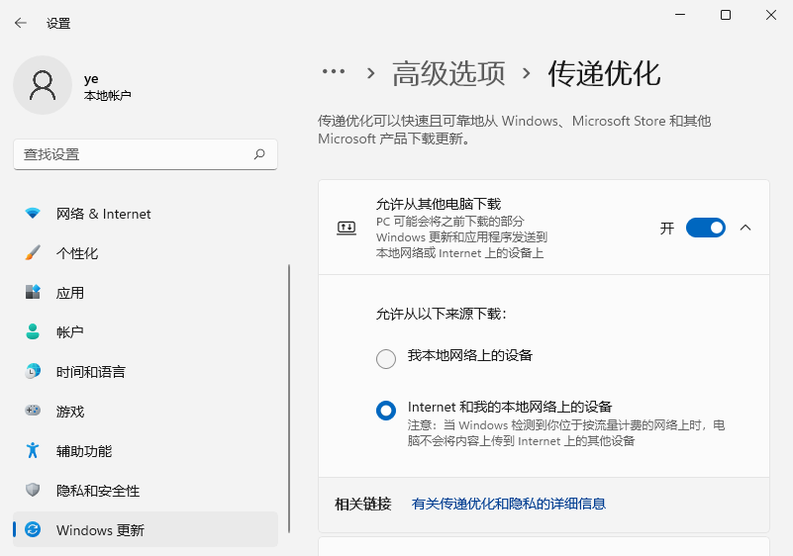The height and width of the screenshot is (556, 793).
Task: Open 应用 apps settings
Action: [x=70, y=293]
